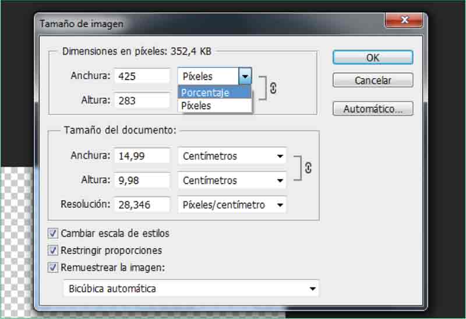The height and width of the screenshot is (319, 466).
Task: Click the Cancelar button
Action: click(373, 80)
